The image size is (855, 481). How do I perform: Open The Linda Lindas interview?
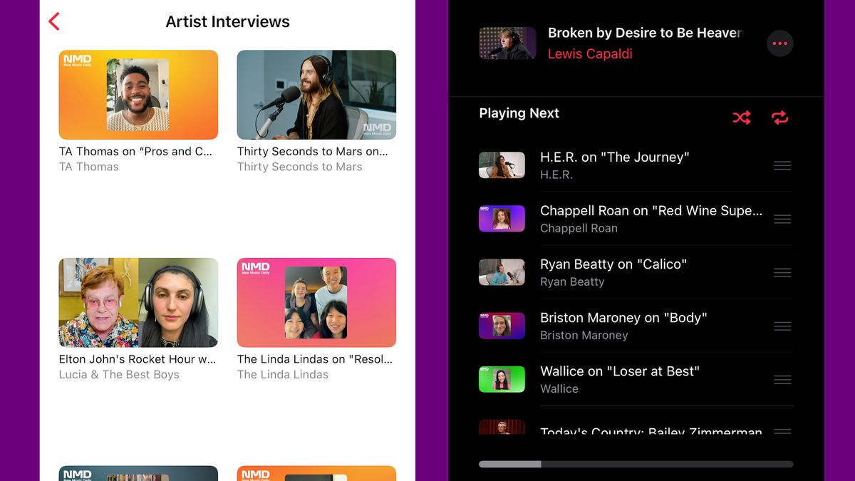pos(316,302)
